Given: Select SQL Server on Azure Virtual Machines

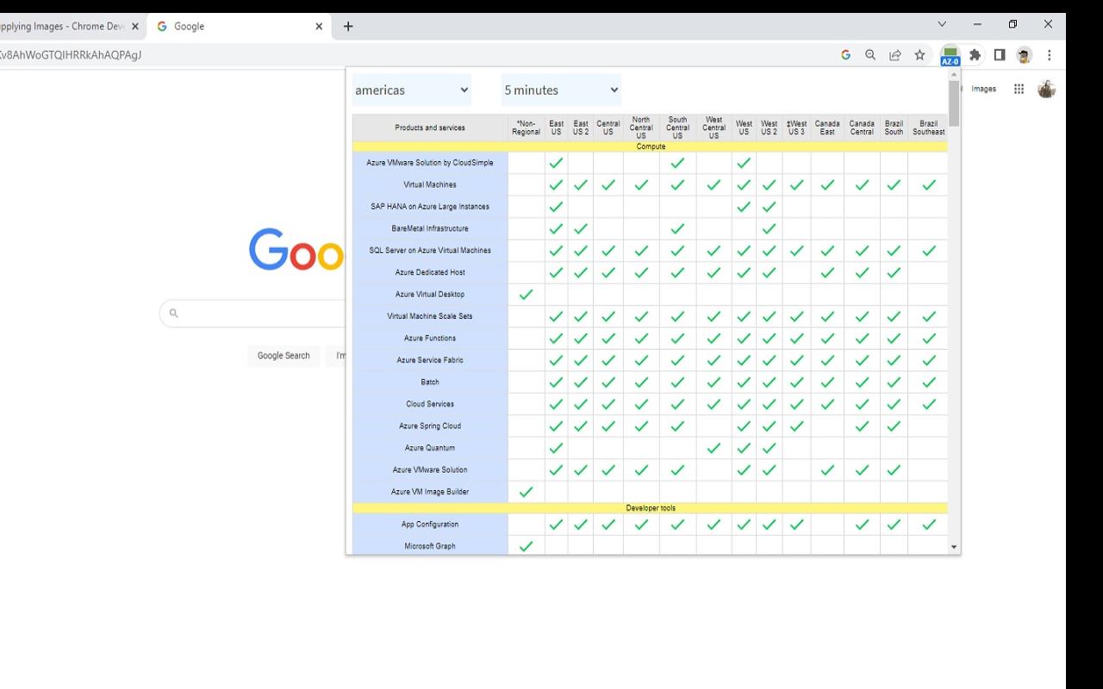Looking at the screenshot, I should 430,251.
